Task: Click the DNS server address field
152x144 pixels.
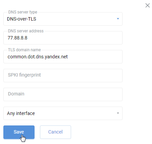Action: click(63, 38)
